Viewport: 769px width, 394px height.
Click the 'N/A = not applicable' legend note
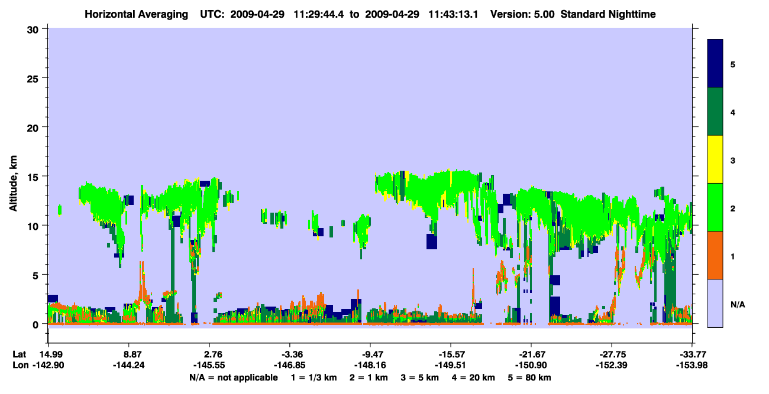coord(233,377)
